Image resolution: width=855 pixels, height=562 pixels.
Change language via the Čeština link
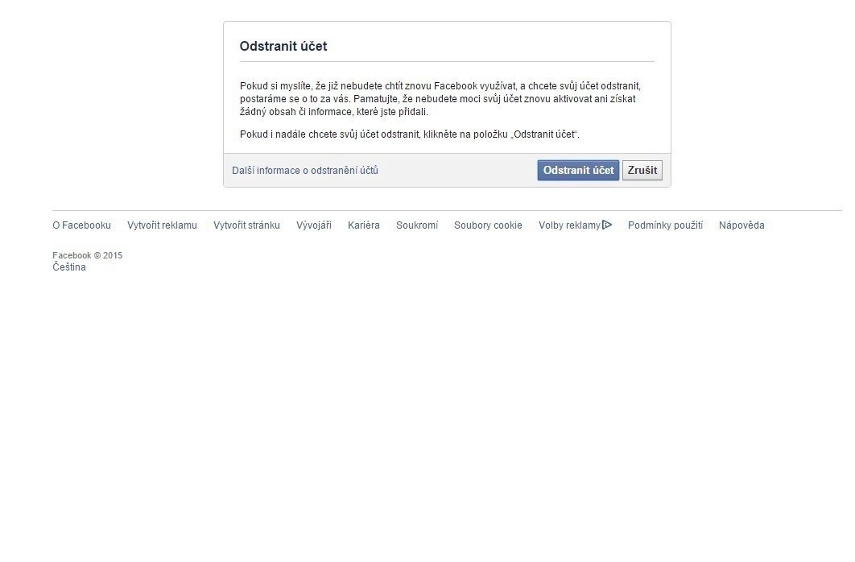[x=69, y=267]
